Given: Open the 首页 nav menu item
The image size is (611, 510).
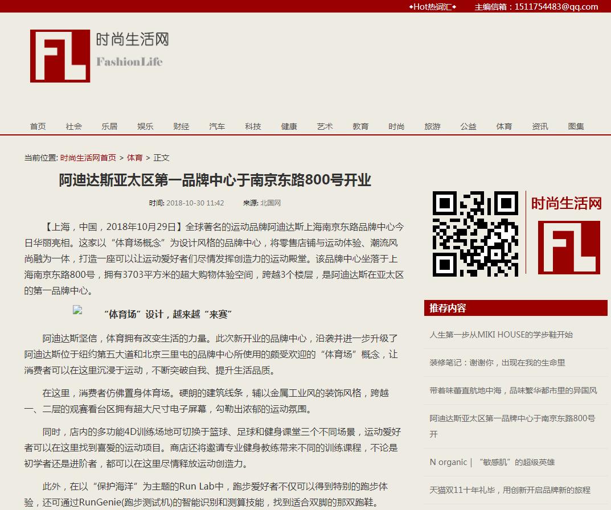Looking at the screenshot, I should click(38, 126).
